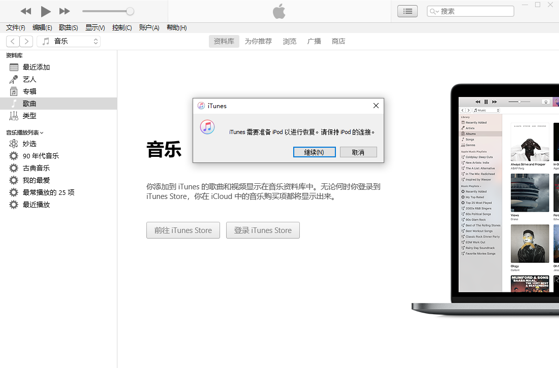
Task: Open the 文件(F) menu
Action: (x=15, y=28)
